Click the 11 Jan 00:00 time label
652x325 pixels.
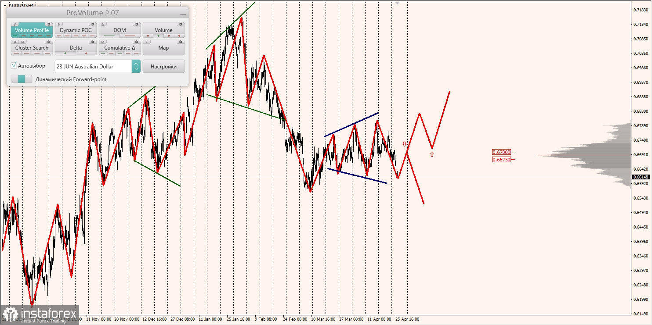tap(210, 319)
